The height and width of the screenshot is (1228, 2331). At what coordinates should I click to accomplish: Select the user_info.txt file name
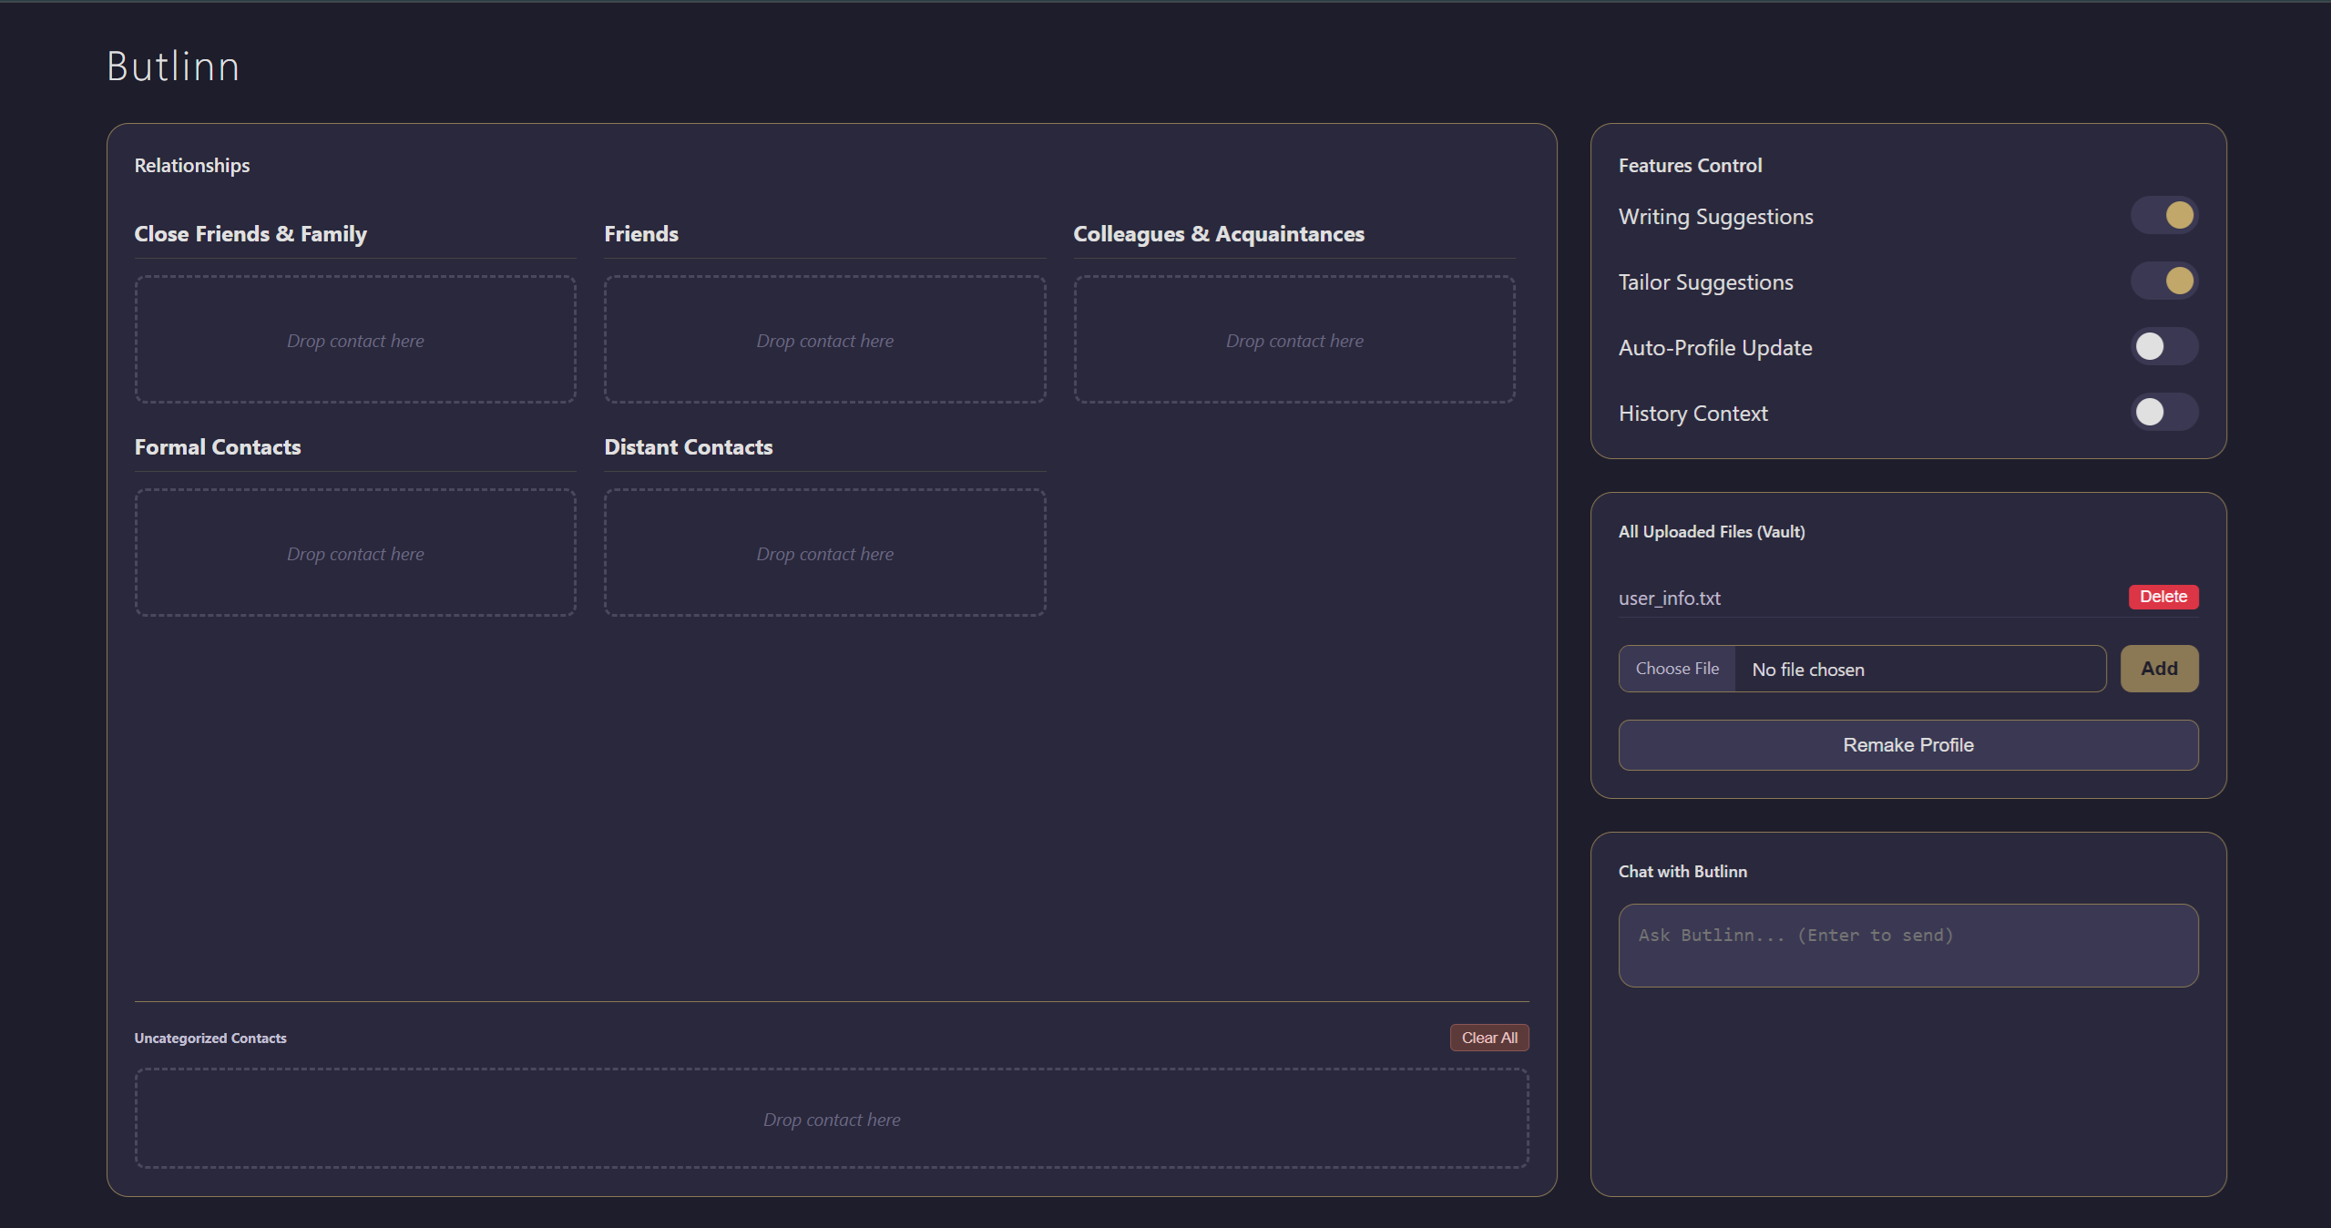[1669, 599]
